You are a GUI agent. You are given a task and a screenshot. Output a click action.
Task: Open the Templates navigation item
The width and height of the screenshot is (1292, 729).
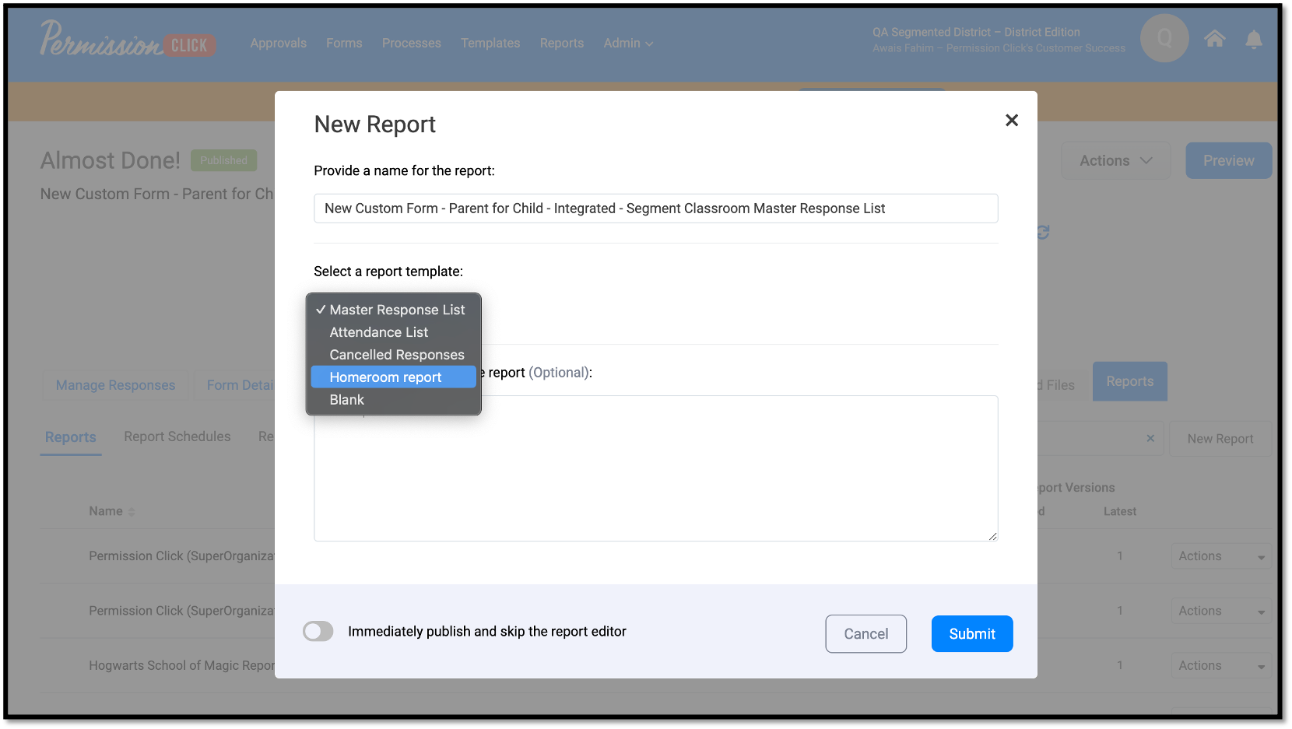(x=490, y=43)
